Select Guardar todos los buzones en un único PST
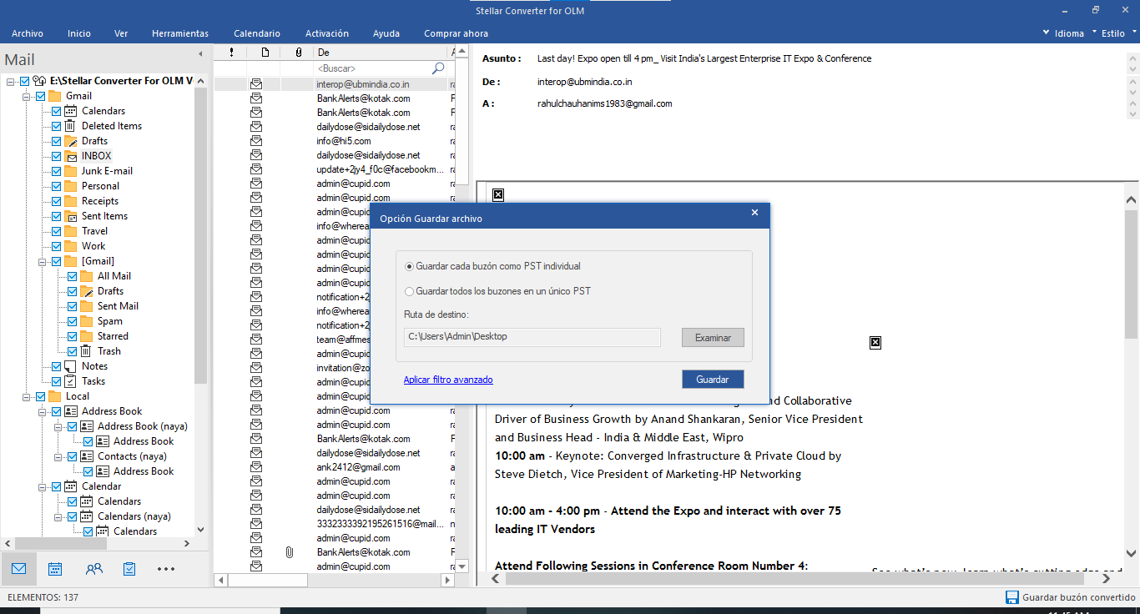Screen dimensions: 1140x614 (x=409, y=291)
